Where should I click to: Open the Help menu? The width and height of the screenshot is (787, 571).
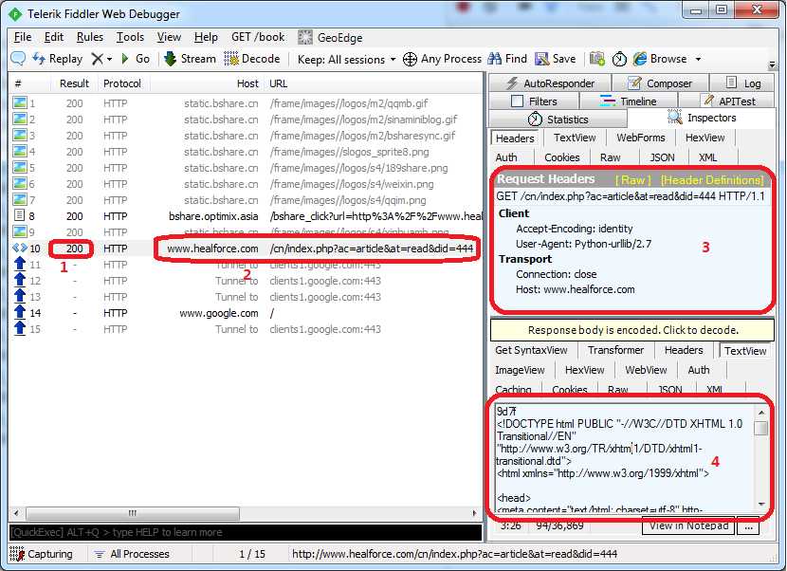(206, 37)
